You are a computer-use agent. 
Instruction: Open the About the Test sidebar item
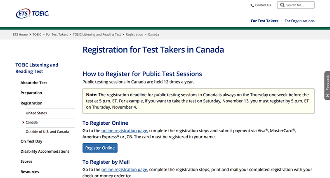34,83
